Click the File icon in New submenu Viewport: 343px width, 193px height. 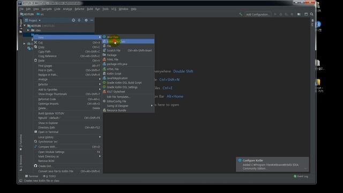105,46
